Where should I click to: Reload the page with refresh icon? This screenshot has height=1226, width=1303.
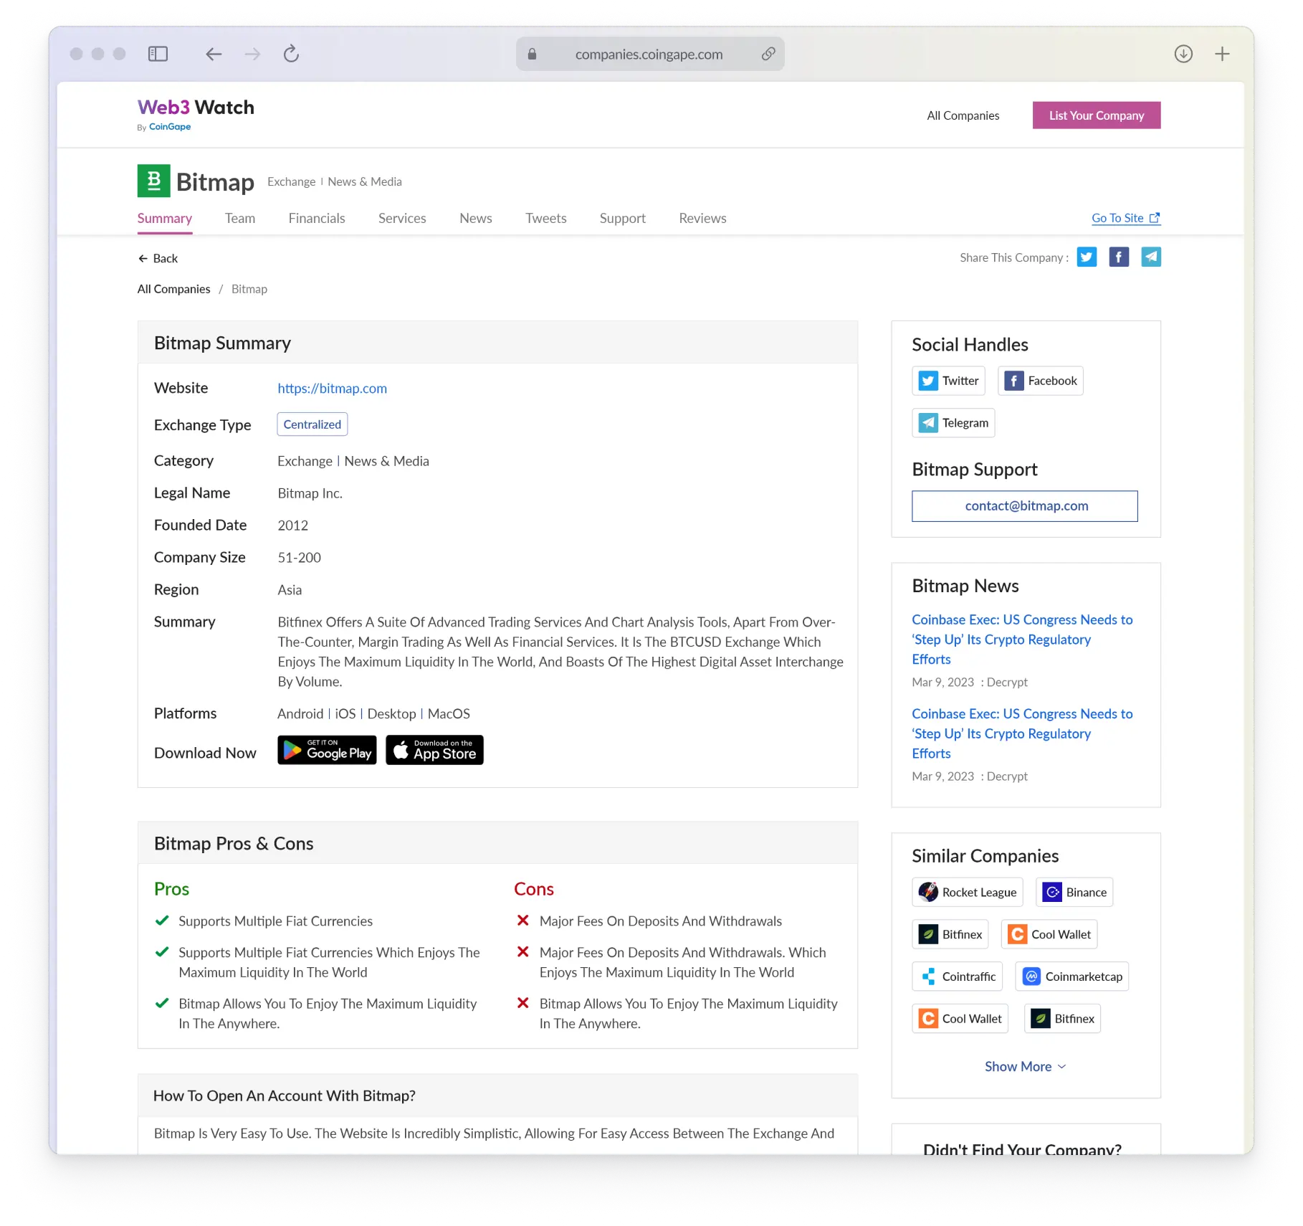click(291, 54)
